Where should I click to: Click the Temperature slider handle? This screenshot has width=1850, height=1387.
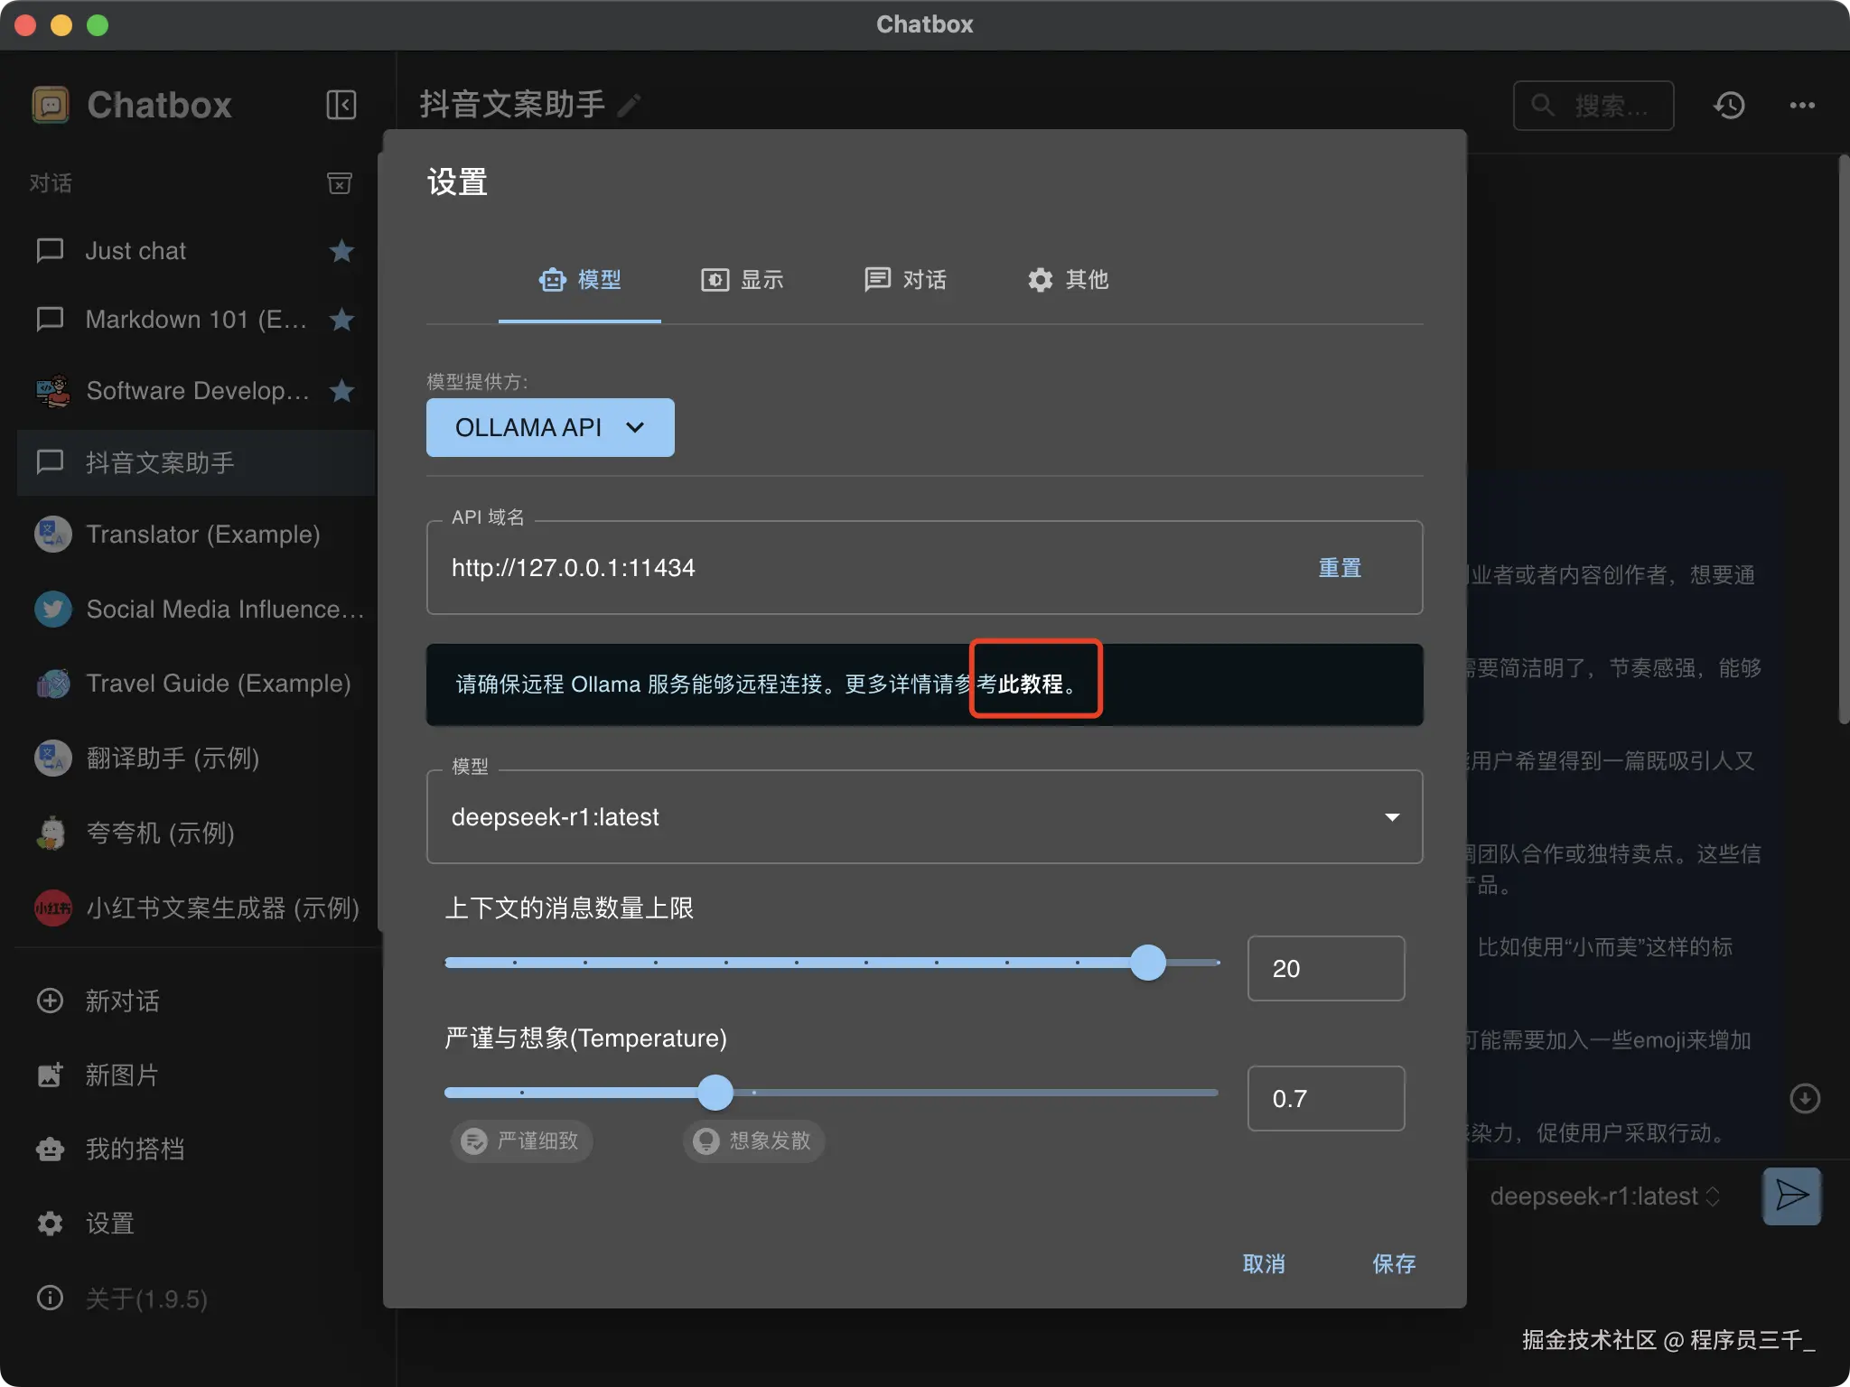(715, 1093)
